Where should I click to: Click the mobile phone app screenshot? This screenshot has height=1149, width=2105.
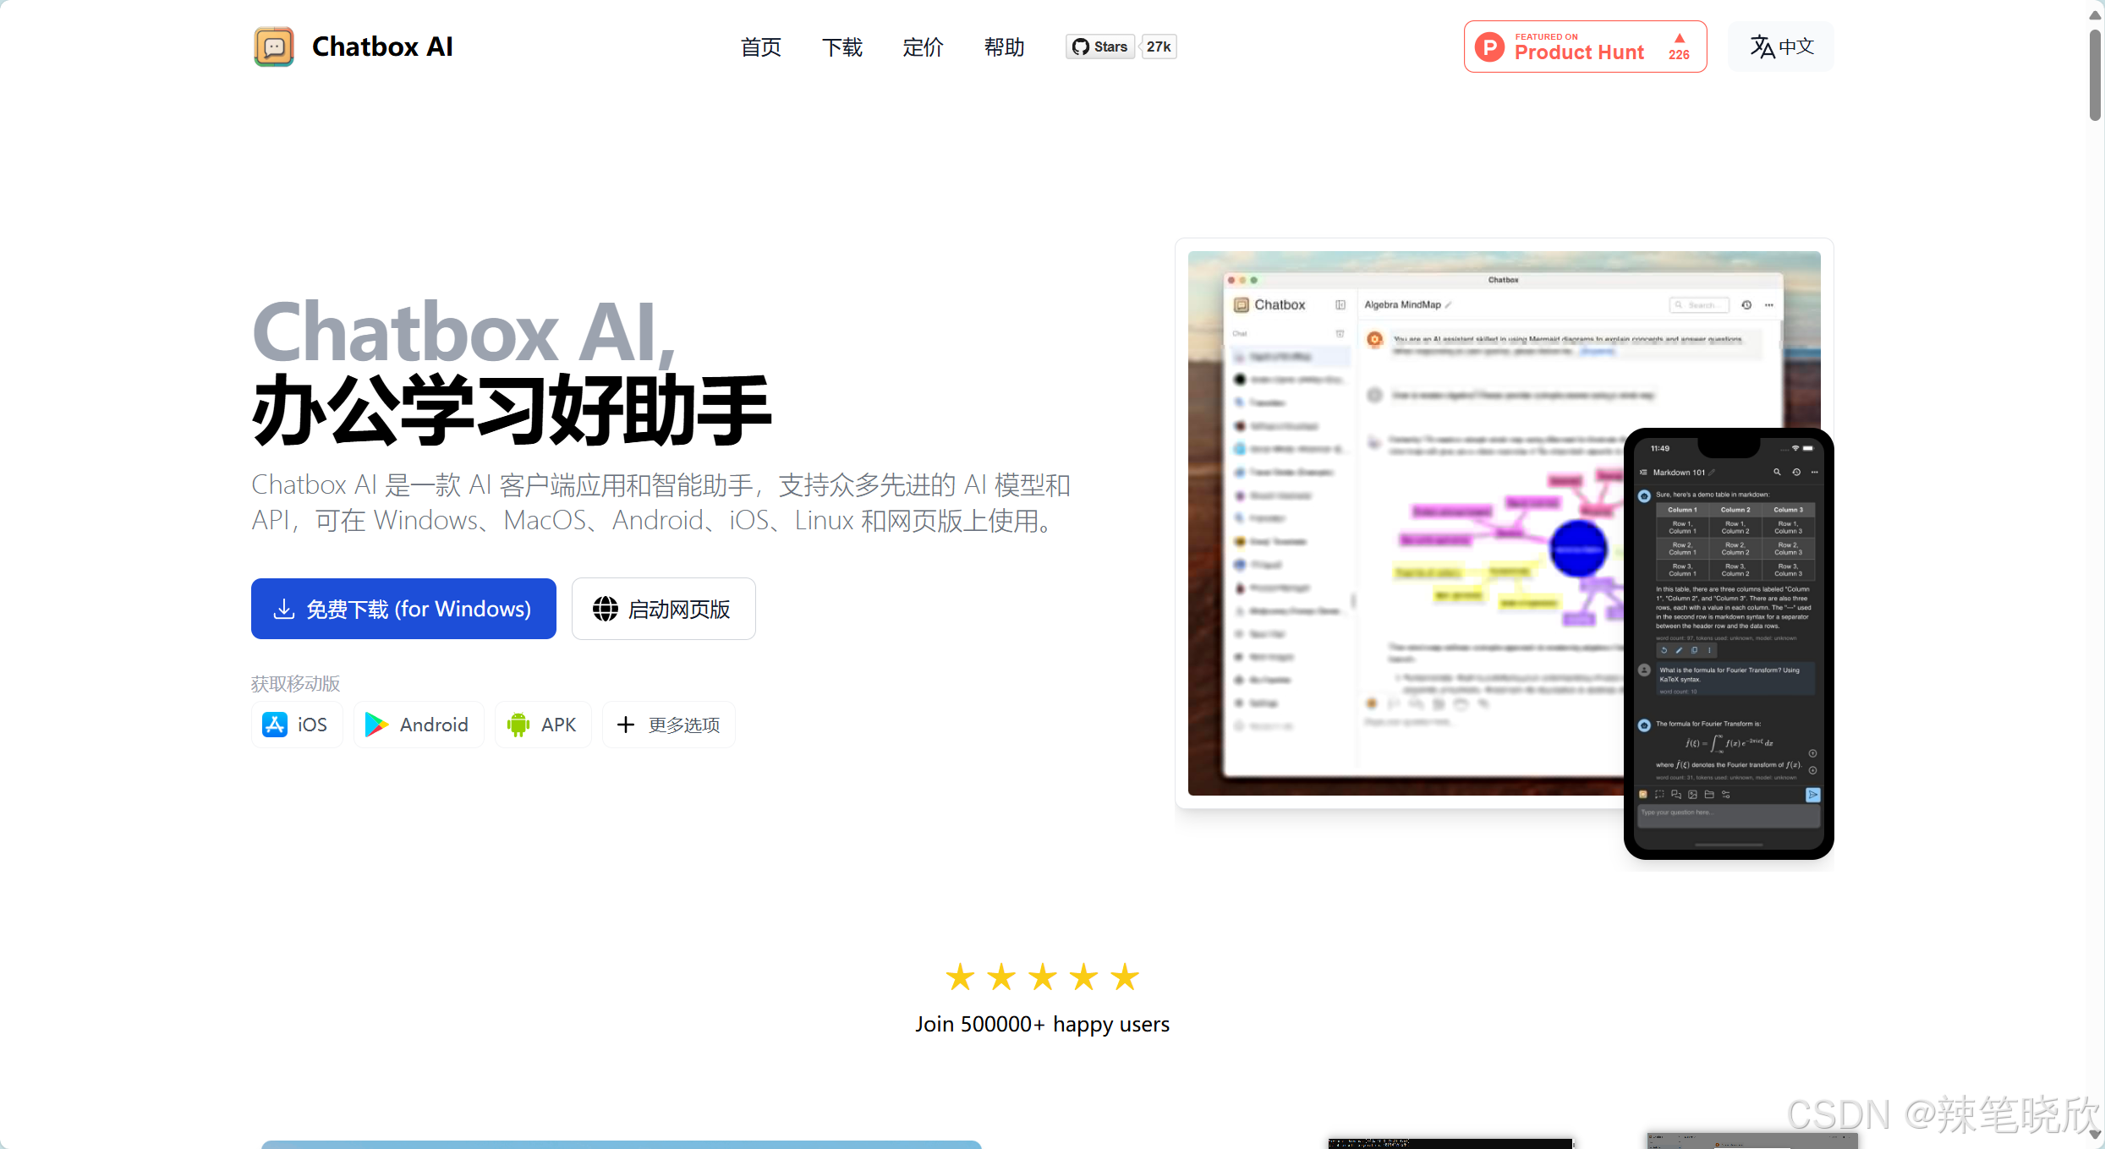pos(1729,643)
